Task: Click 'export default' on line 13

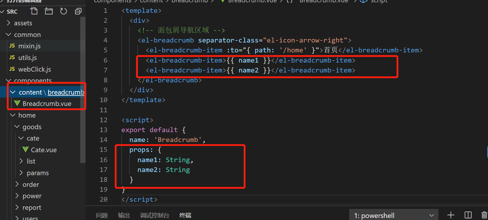Action: pyautogui.click(x=150, y=130)
